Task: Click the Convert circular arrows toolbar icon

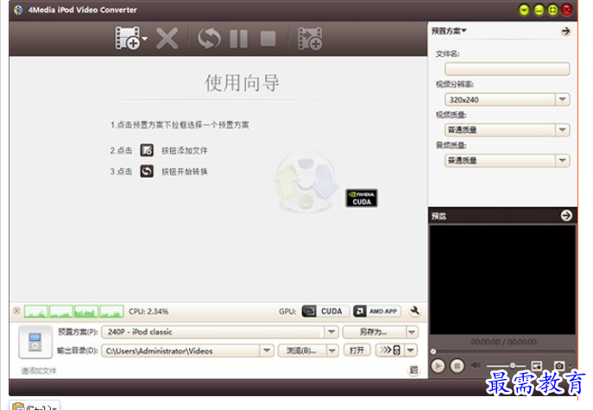Action: [x=209, y=38]
